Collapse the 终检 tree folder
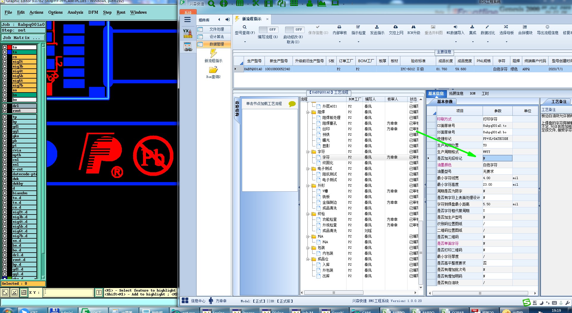 [308, 214]
